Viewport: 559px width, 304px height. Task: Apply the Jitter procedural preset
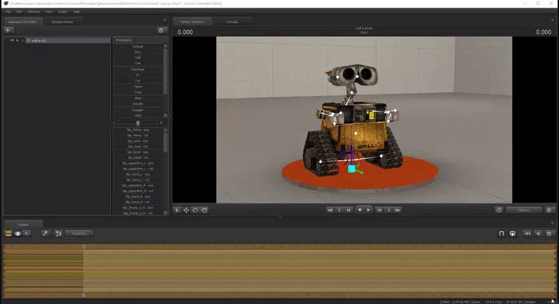tap(138, 98)
